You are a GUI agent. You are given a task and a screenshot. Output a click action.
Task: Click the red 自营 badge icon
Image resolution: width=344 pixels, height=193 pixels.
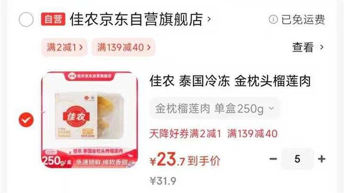pos(53,19)
